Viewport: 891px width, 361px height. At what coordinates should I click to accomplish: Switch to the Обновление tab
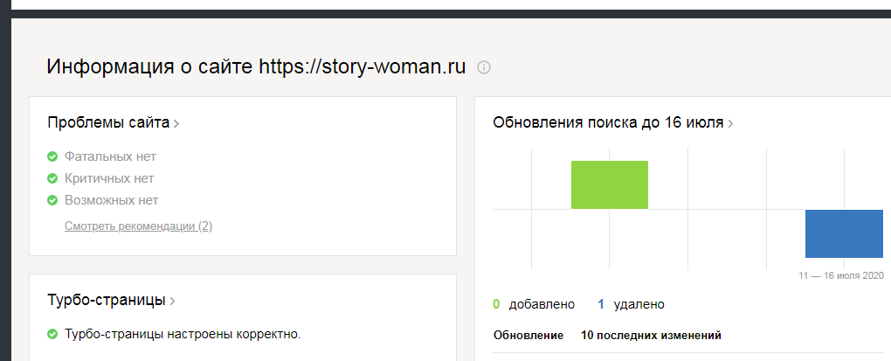pos(529,335)
